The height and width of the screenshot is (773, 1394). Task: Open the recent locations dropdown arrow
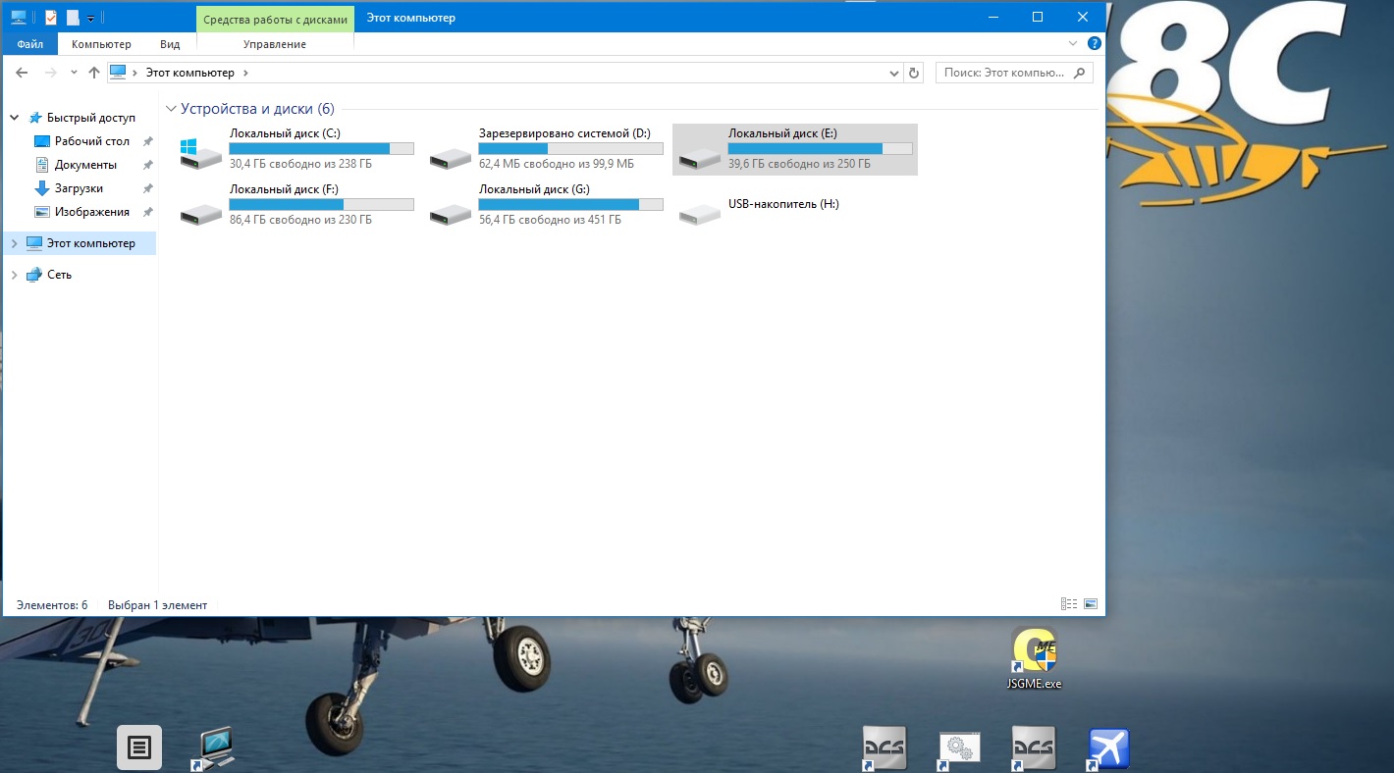click(x=75, y=73)
